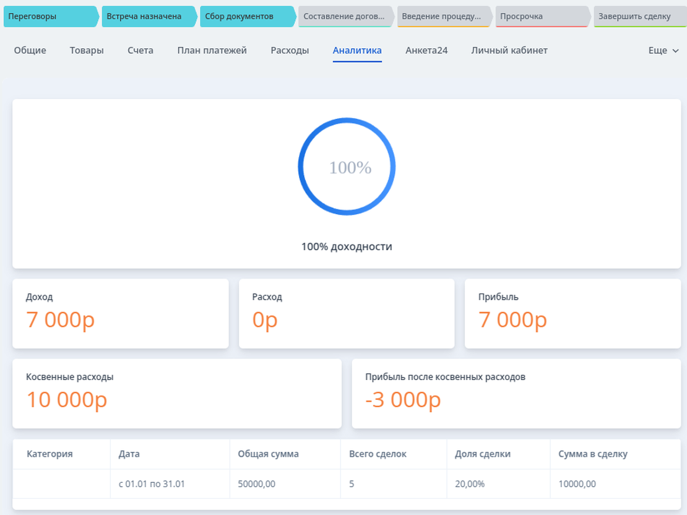Select the Переговоры pipeline stage
687x515 pixels.
click(x=50, y=17)
